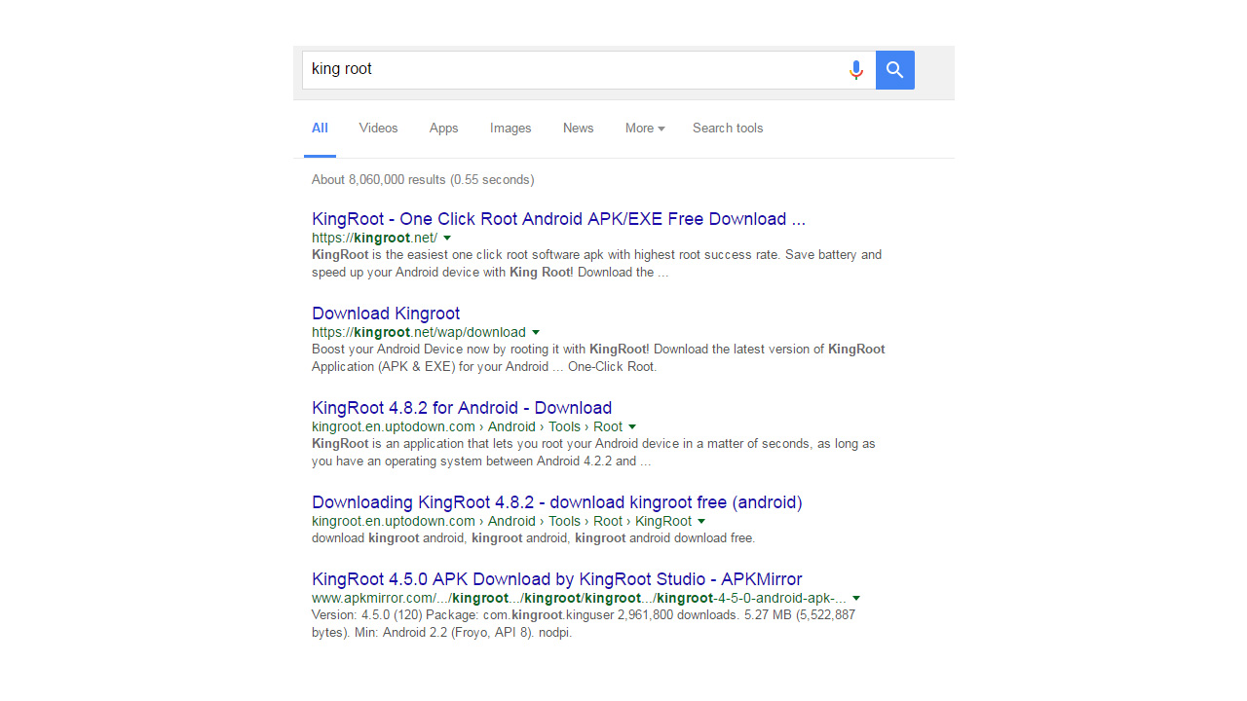The width and height of the screenshot is (1247, 701).
Task: Click snippet 'download kingroot android, kingroot android'
Action: click(x=533, y=538)
